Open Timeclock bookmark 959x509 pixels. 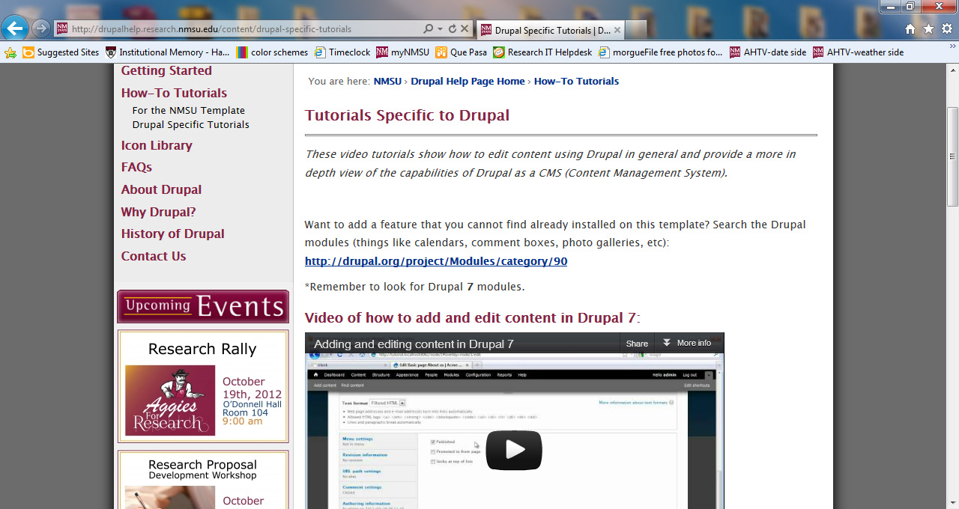[x=342, y=52]
